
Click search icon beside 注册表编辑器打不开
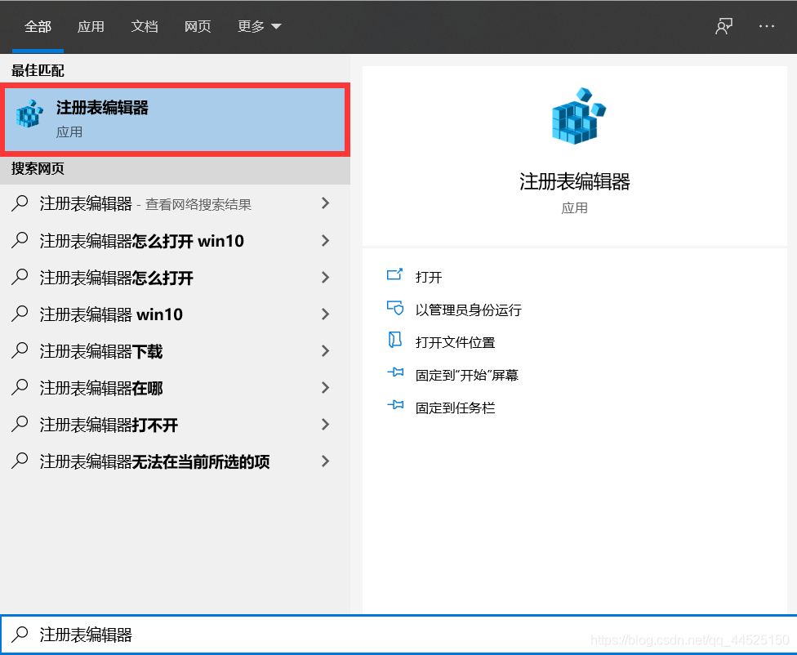tap(20, 424)
